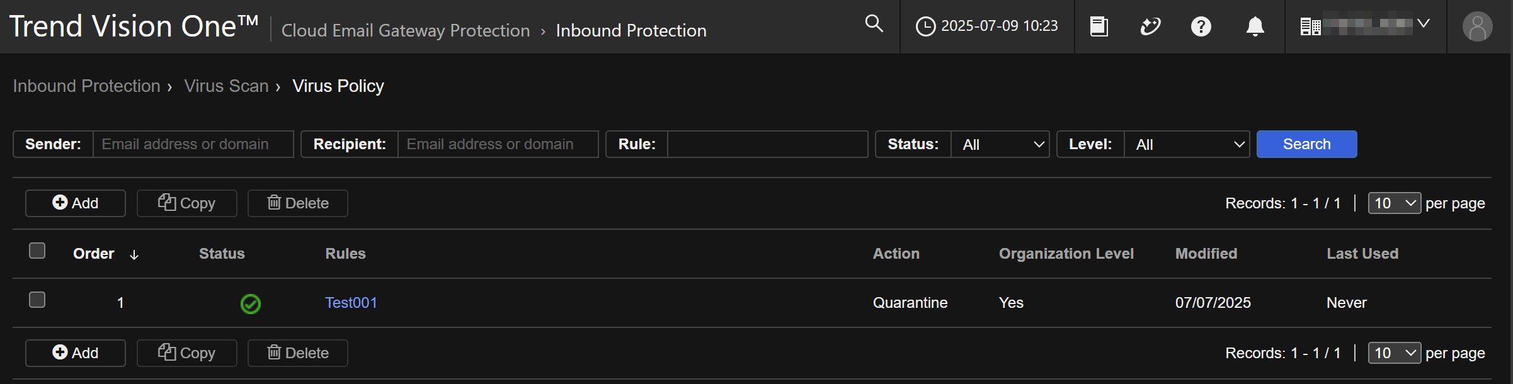The height and width of the screenshot is (384, 1513).
Task: Navigate to Virus Scan breadcrumb
Action: [x=226, y=86]
